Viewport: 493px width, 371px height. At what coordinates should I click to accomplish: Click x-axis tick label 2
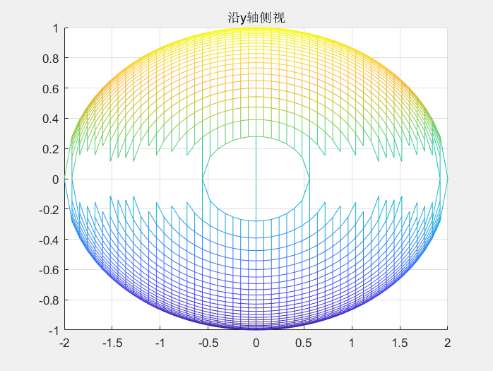point(447,343)
